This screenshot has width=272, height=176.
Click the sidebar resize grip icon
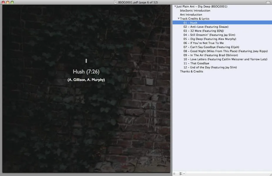click(x=174, y=174)
